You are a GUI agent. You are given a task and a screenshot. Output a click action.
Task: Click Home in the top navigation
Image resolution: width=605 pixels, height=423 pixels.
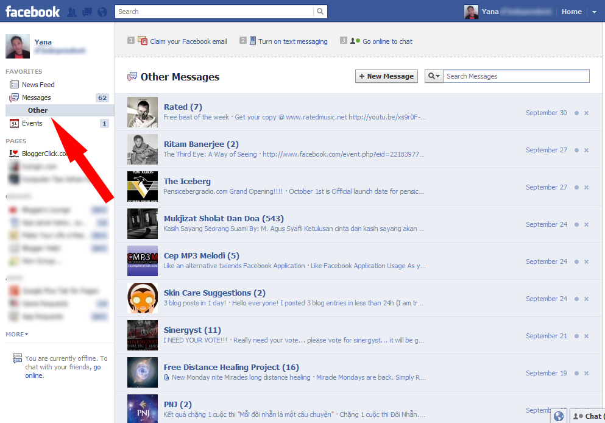pyautogui.click(x=571, y=11)
